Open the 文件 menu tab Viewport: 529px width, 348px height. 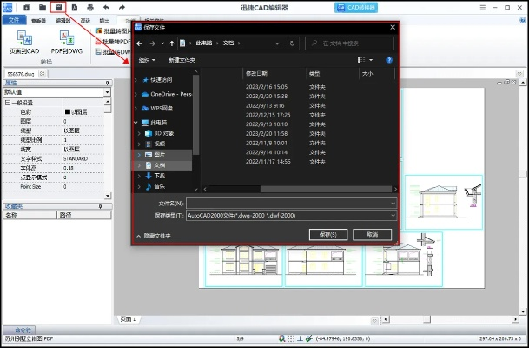pos(15,19)
